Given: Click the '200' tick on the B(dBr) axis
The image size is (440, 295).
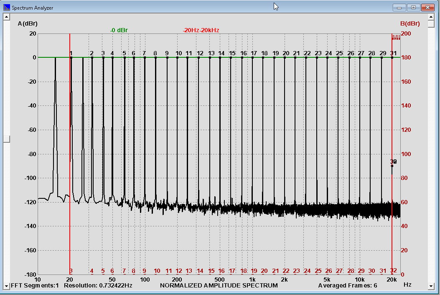Looking at the screenshot, I should click(406, 33).
